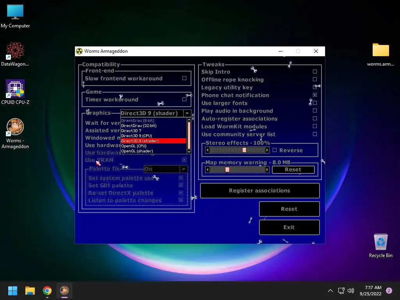Check the Reverse stereo checkbox

(x=275, y=150)
